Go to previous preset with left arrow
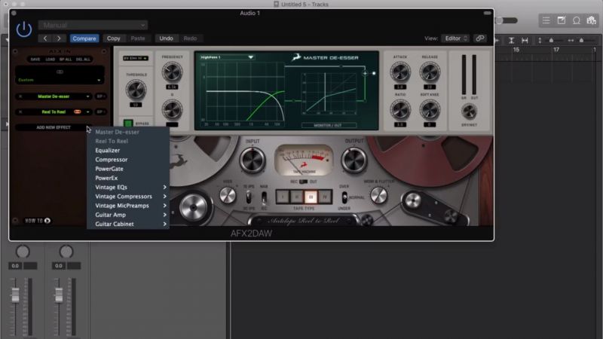 [x=45, y=38]
